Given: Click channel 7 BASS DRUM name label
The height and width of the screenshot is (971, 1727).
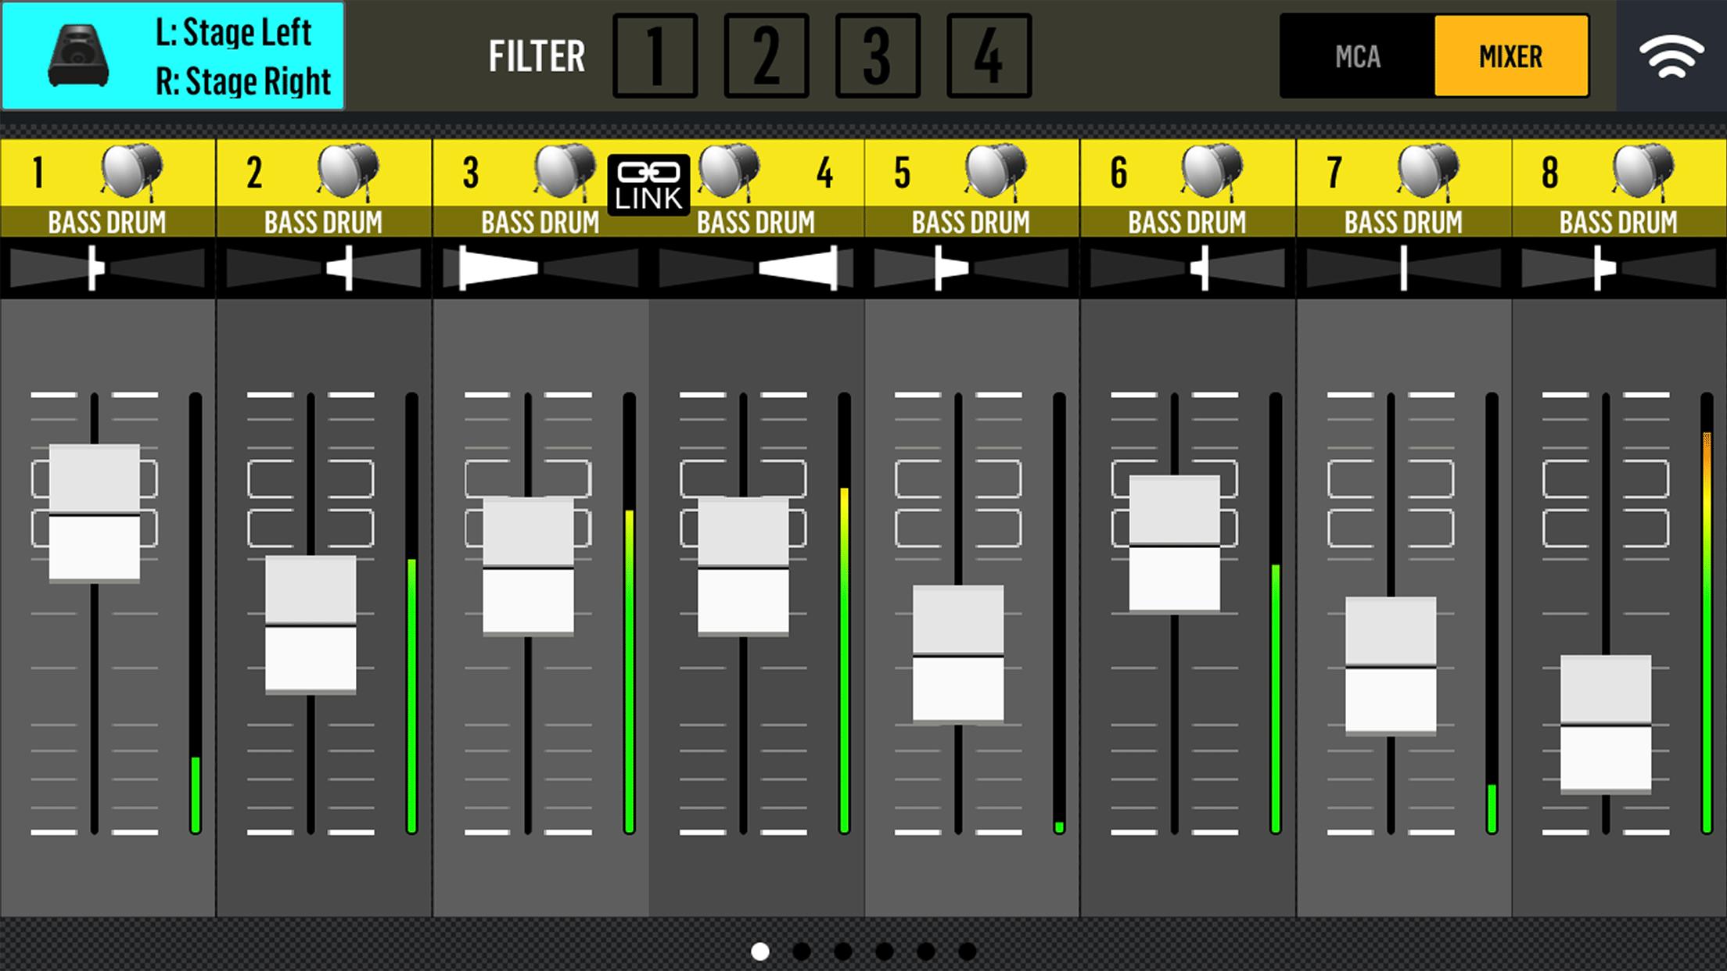Looking at the screenshot, I should (1403, 223).
